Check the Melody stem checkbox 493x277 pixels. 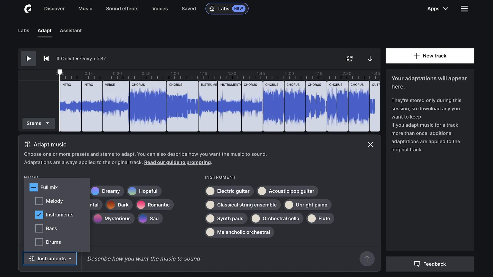pos(39,201)
